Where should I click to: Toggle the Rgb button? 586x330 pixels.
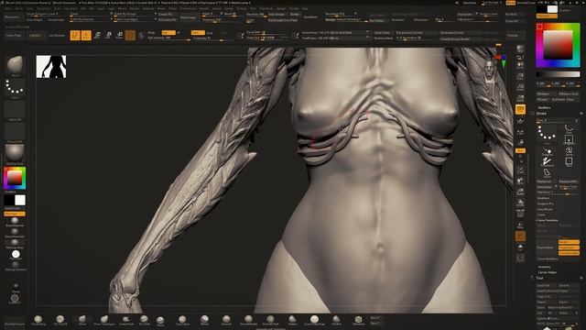[168, 33]
